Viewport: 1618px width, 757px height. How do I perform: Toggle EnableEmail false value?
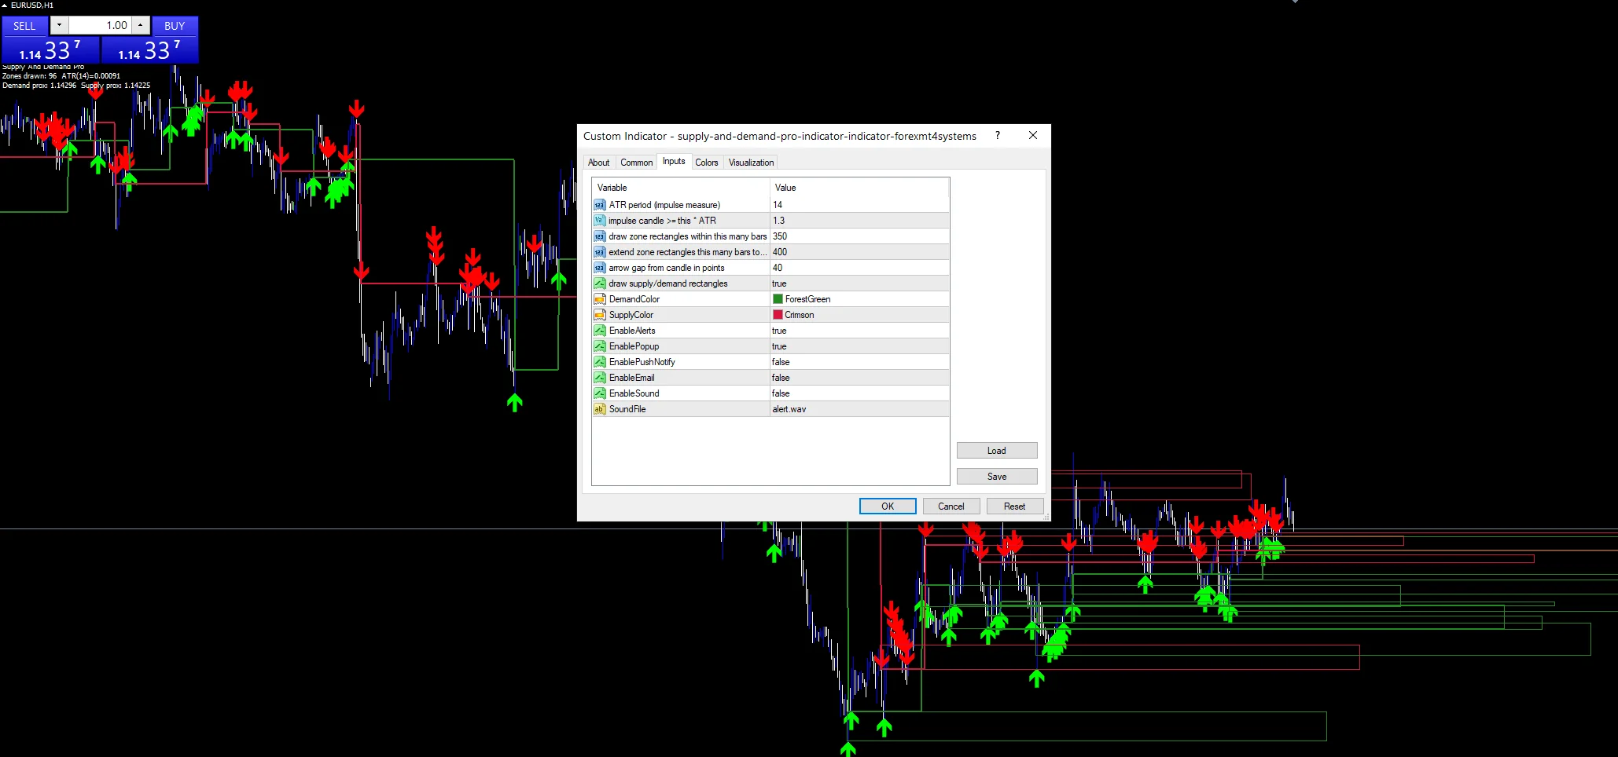click(x=859, y=378)
